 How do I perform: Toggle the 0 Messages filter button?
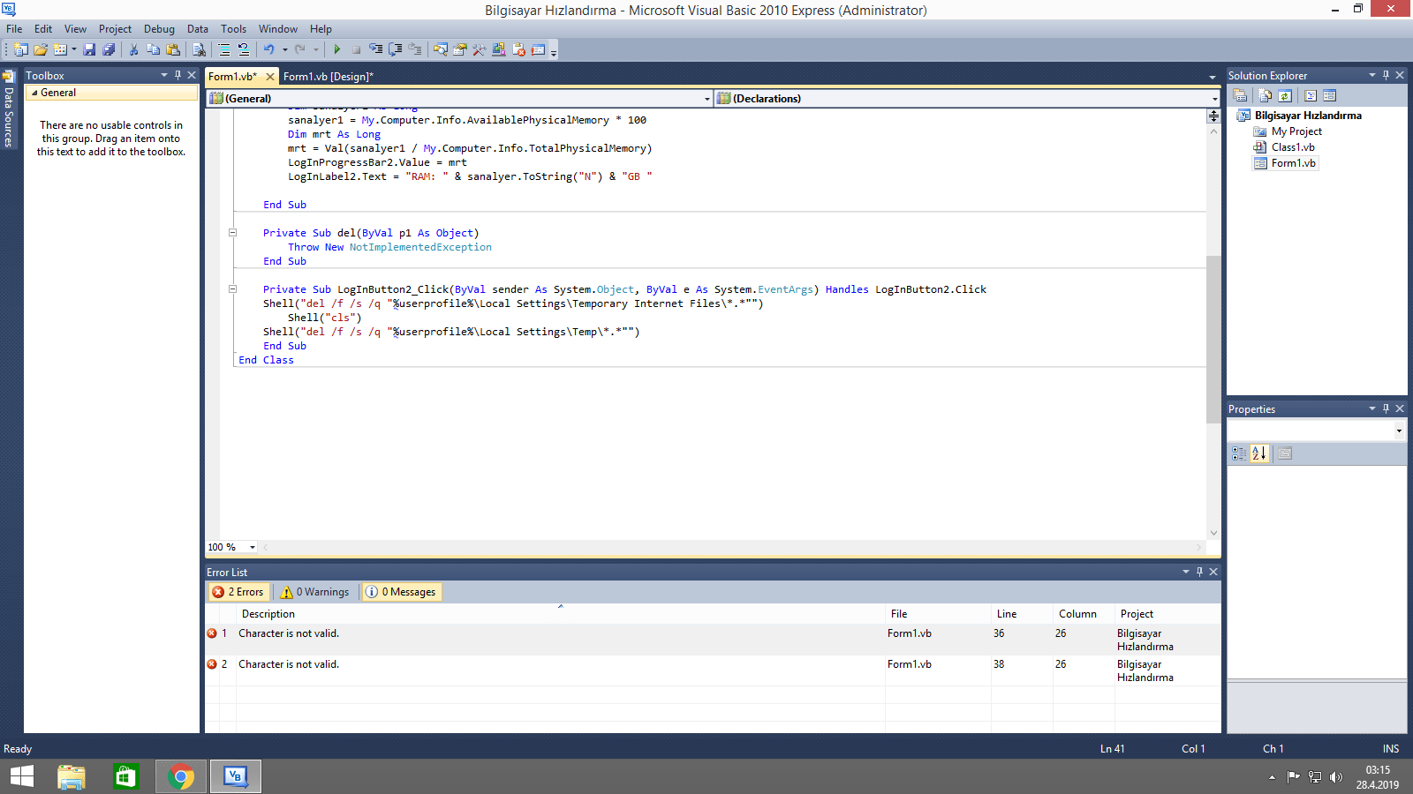402,592
